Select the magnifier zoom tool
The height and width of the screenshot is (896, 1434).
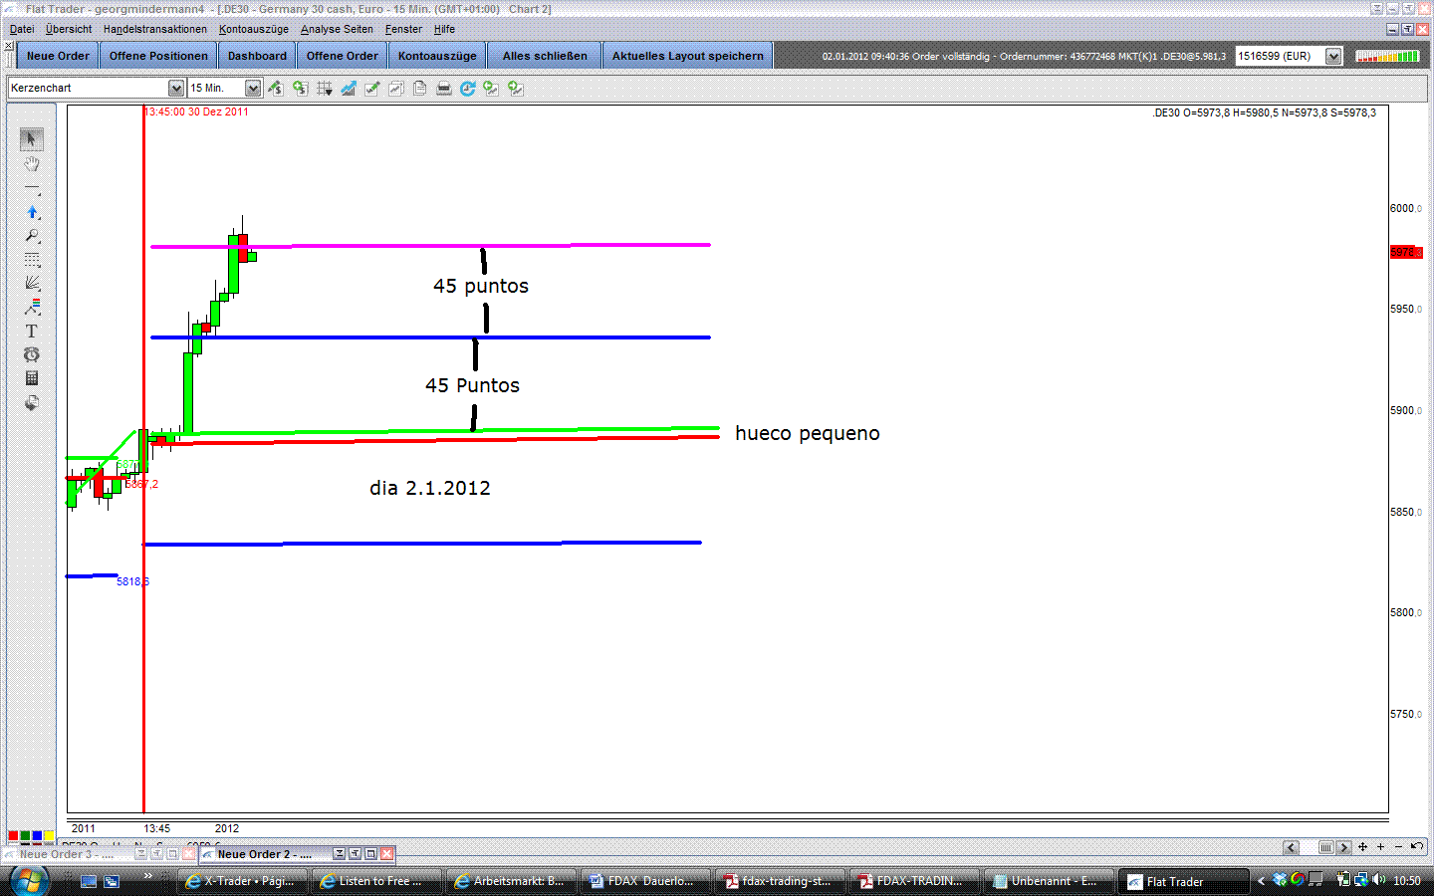pos(32,236)
